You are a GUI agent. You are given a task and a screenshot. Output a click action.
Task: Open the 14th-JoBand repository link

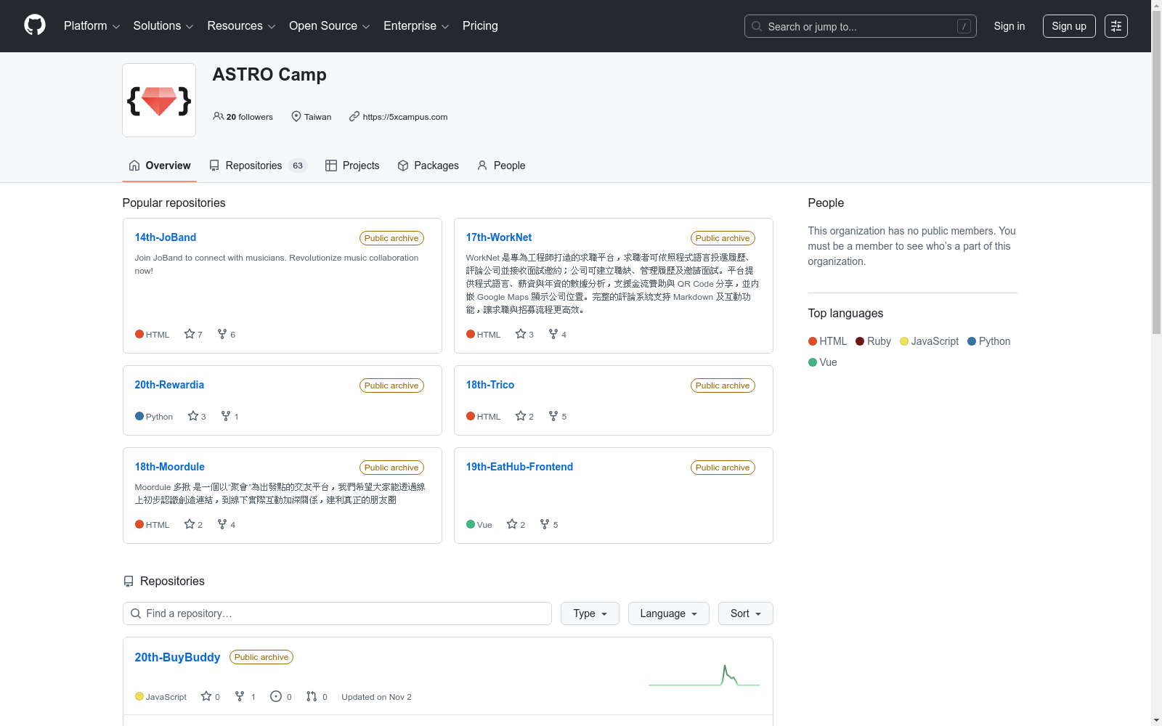tap(166, 237)
